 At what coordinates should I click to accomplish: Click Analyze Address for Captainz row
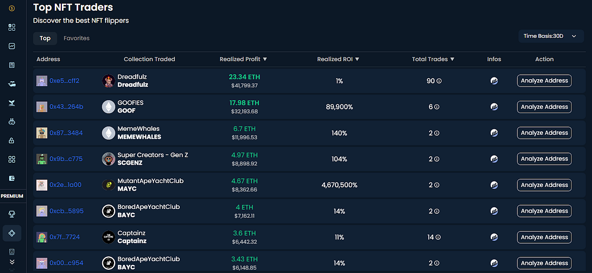(544, 237)
